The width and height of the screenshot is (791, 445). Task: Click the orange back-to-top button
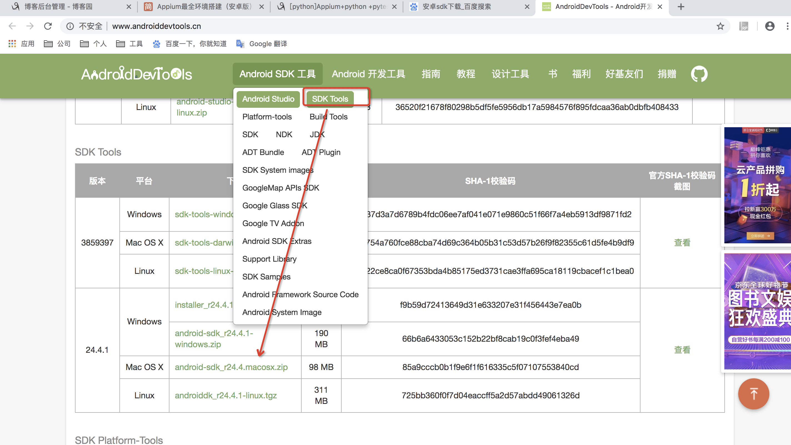coord(754,394)
